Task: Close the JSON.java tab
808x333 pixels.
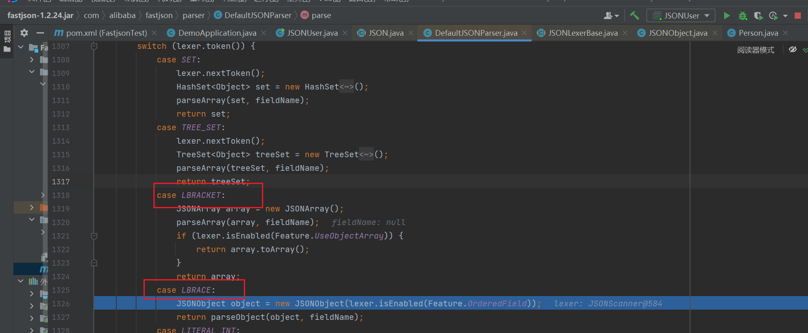Action: 411,33
